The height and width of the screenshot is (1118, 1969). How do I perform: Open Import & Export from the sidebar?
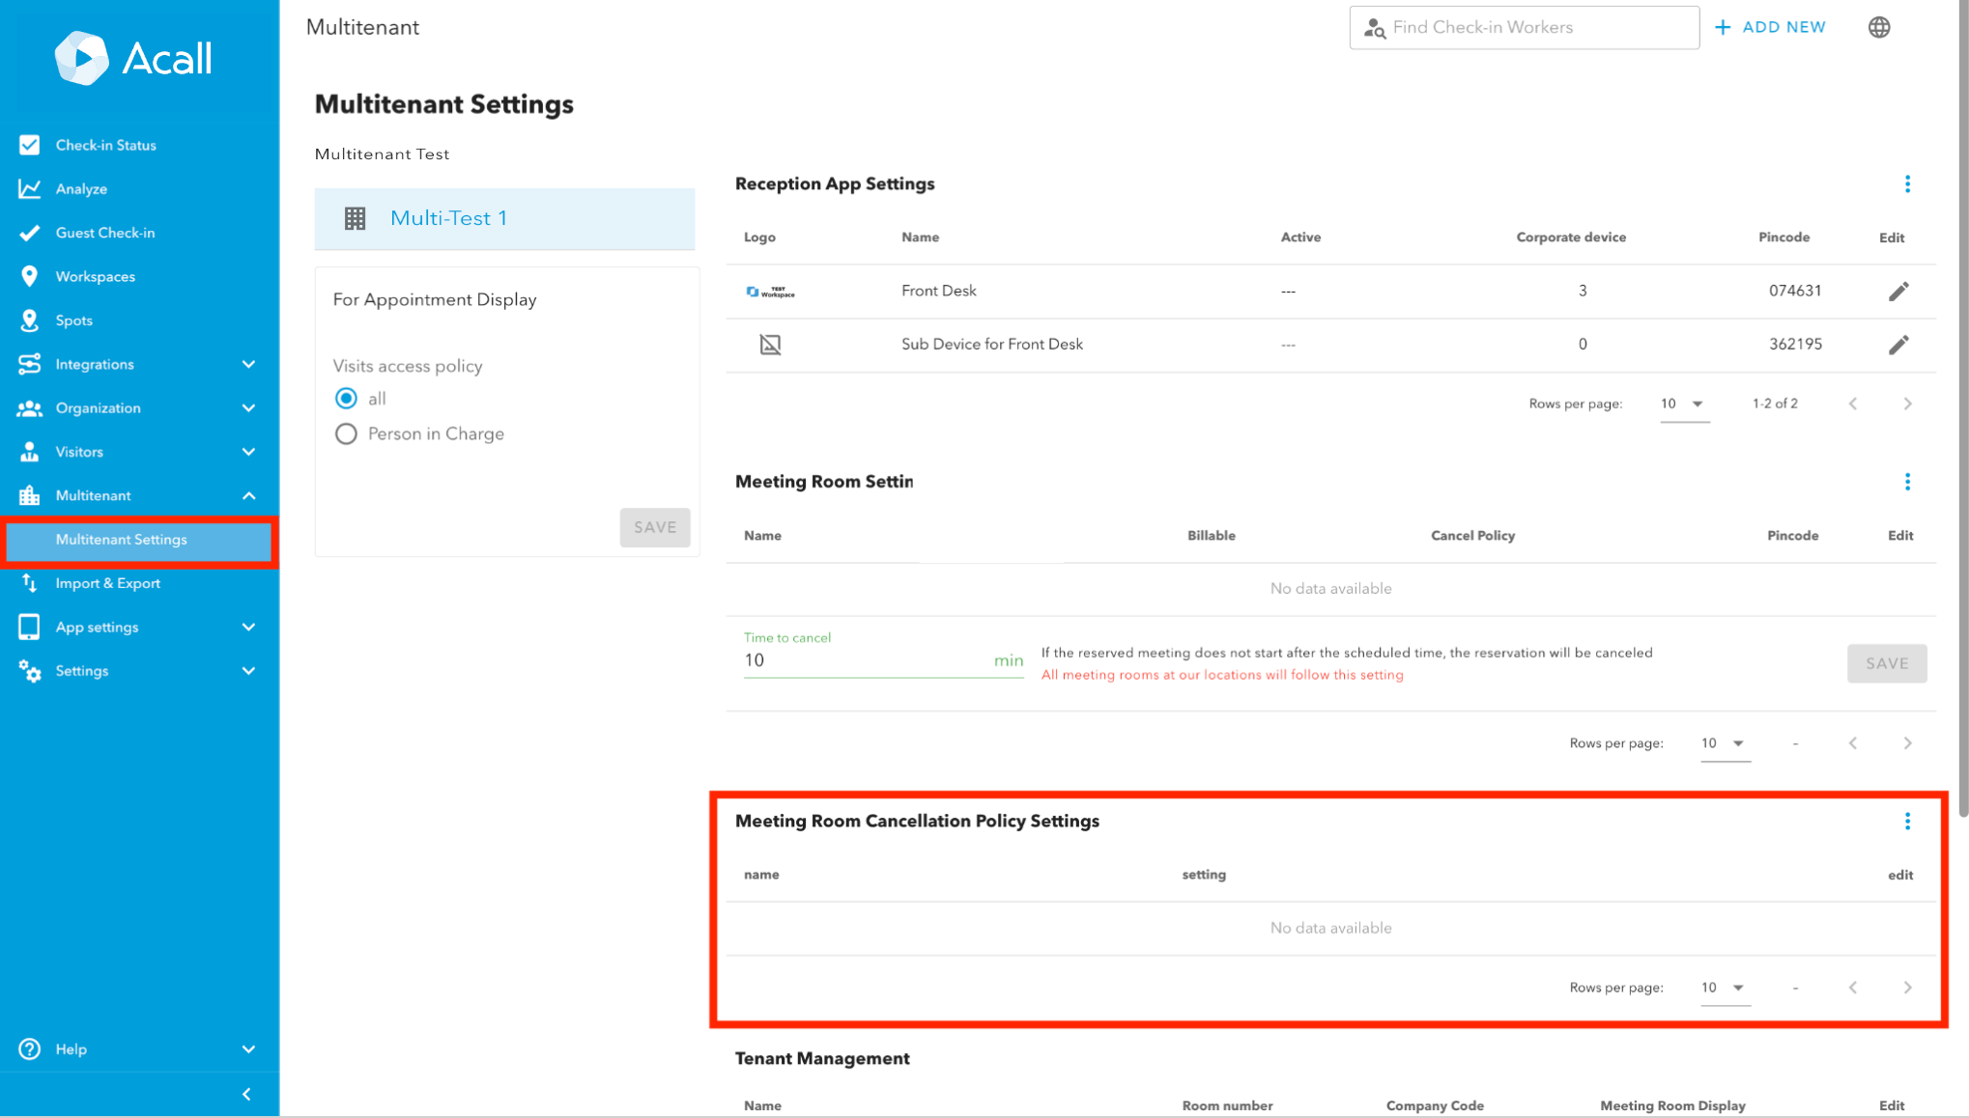click(108, 583)
